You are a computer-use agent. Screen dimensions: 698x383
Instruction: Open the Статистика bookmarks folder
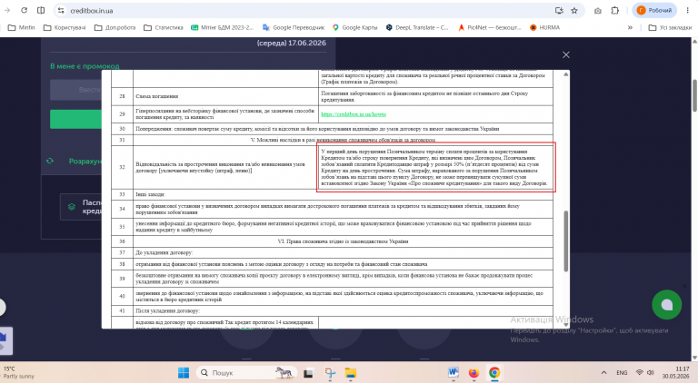coord(164,27)
